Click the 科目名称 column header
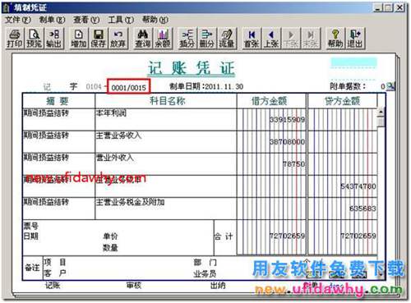This screenshot has height=303, width=411. (166, 101)
